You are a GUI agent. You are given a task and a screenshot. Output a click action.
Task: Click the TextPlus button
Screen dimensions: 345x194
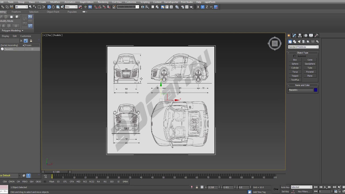click(x=295, y=80)
